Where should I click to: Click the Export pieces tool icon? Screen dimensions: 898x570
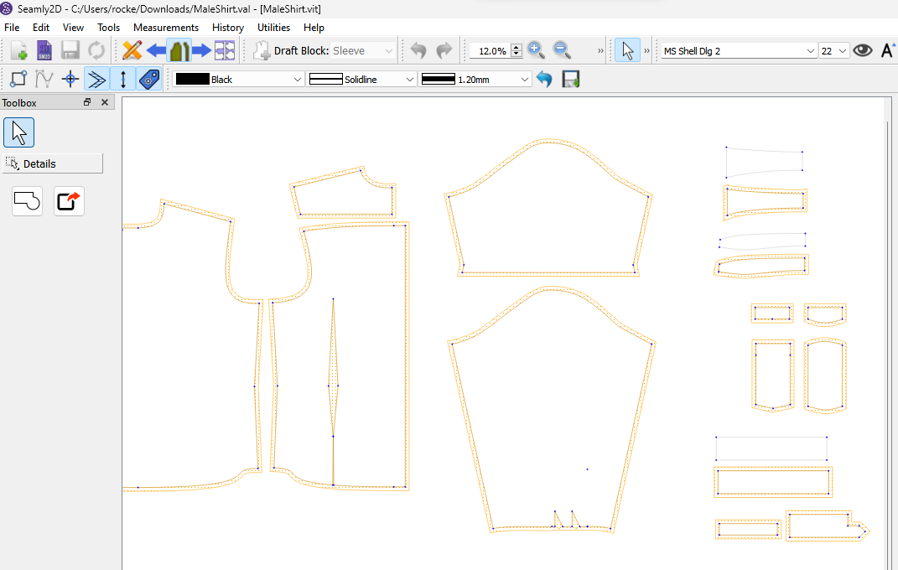(x=69, y=201)
